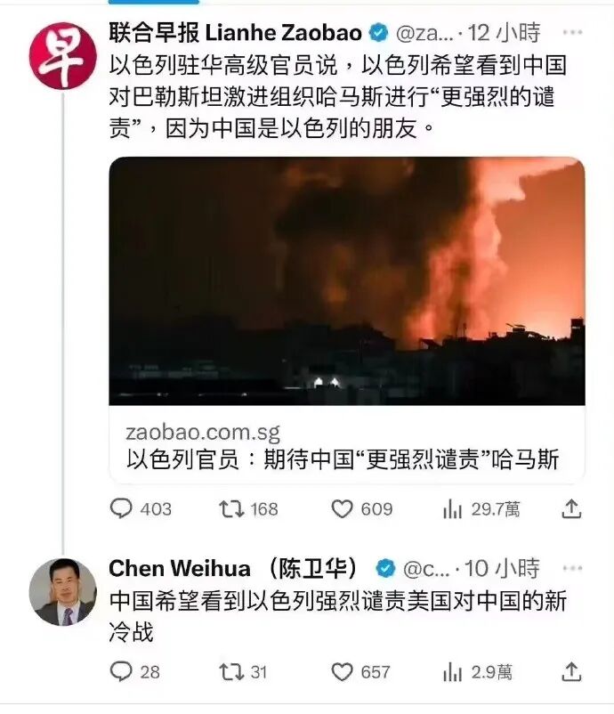Open the 联合早报 Lianhe Zaobao account name
This screenshot has height=714, width=614.
coord(235,33)
